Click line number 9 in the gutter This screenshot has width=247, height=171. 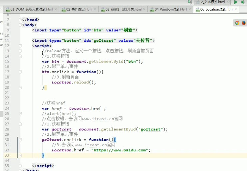coord(8,30)
